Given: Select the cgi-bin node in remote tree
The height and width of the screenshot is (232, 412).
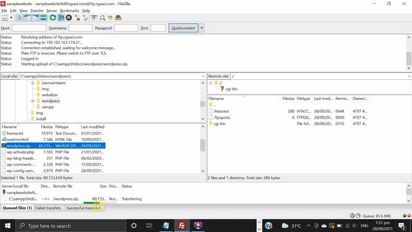Looking at the screenshot, I should 231,89.
